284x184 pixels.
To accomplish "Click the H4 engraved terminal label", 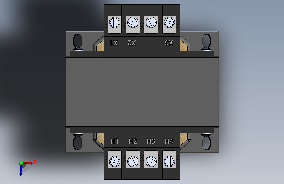I will coord(169,141).
